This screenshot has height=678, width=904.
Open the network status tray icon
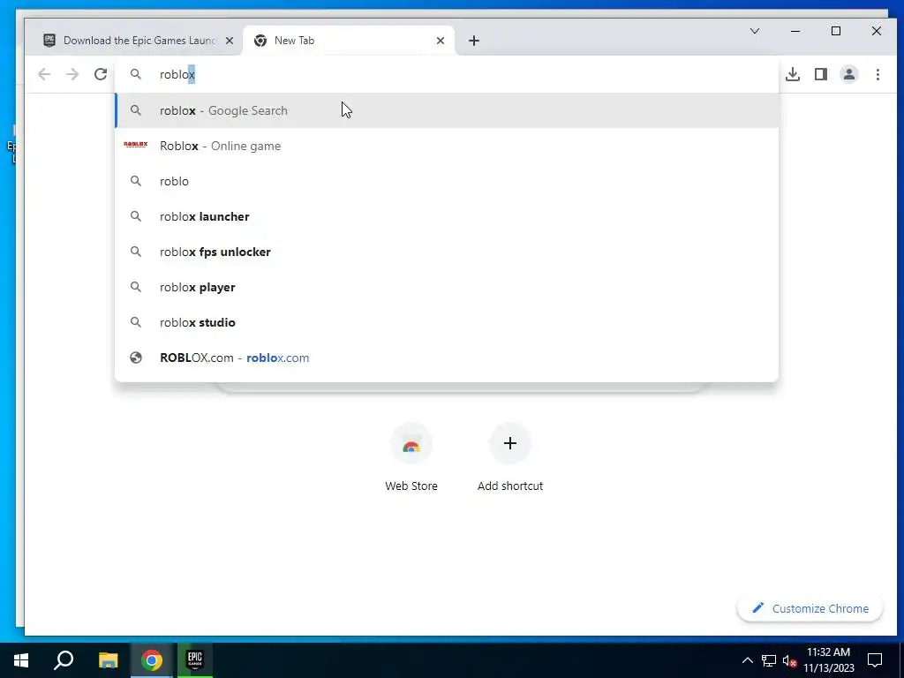pyautogui.click(x=769, y=660)
